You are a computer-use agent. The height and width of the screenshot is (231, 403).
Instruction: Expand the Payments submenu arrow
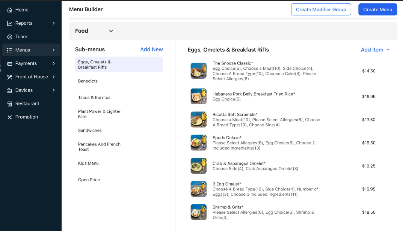coord(54,63)
